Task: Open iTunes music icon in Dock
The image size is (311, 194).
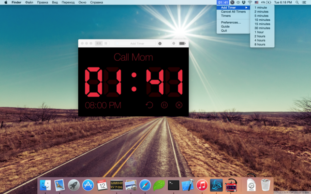Action: click(x=202, y=185)
